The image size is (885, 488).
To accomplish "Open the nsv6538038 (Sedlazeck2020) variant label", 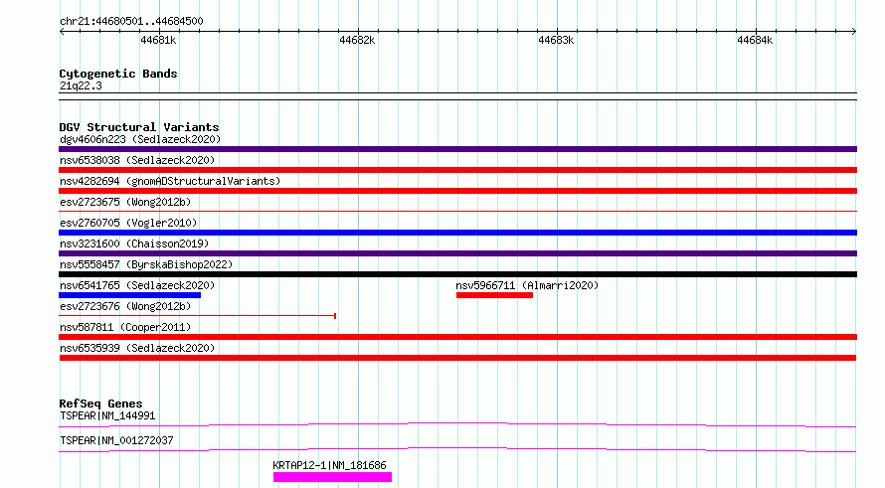I will point(137,160).
